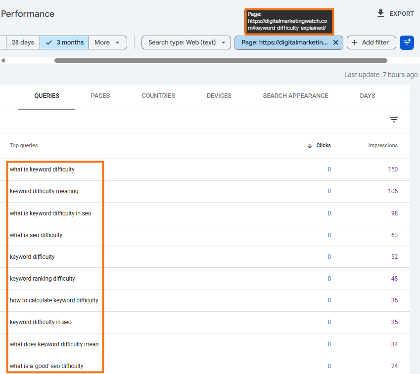Screen dimensions: 420x374
Task: Sort by the Impressions column header
Action: [383, 145]
